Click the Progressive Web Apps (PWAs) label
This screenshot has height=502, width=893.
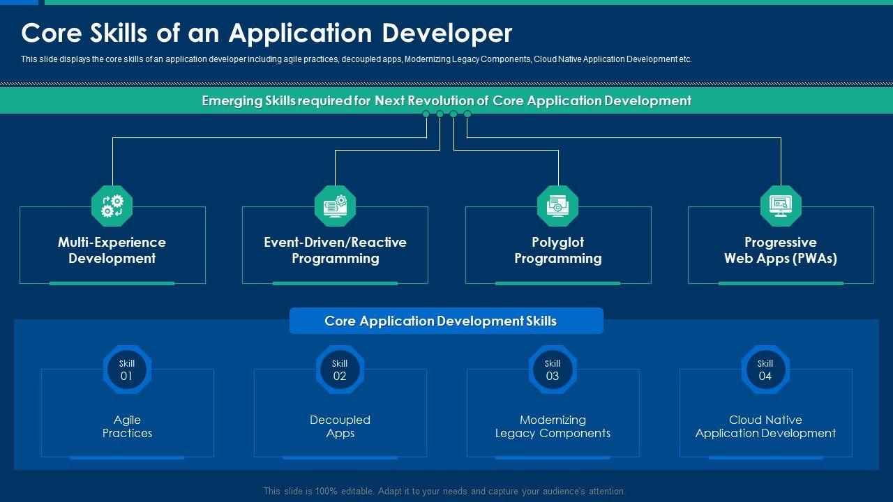point(781,250)
